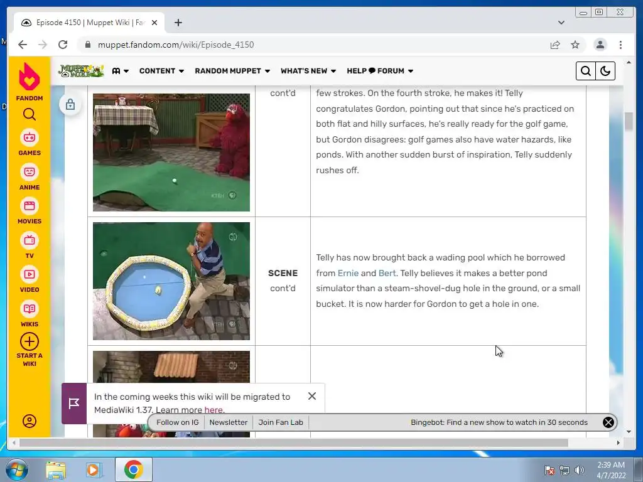The image size is (643, 482).
Task: Dismiss the MediaWiki migration notice
Action: pos(312,396)
